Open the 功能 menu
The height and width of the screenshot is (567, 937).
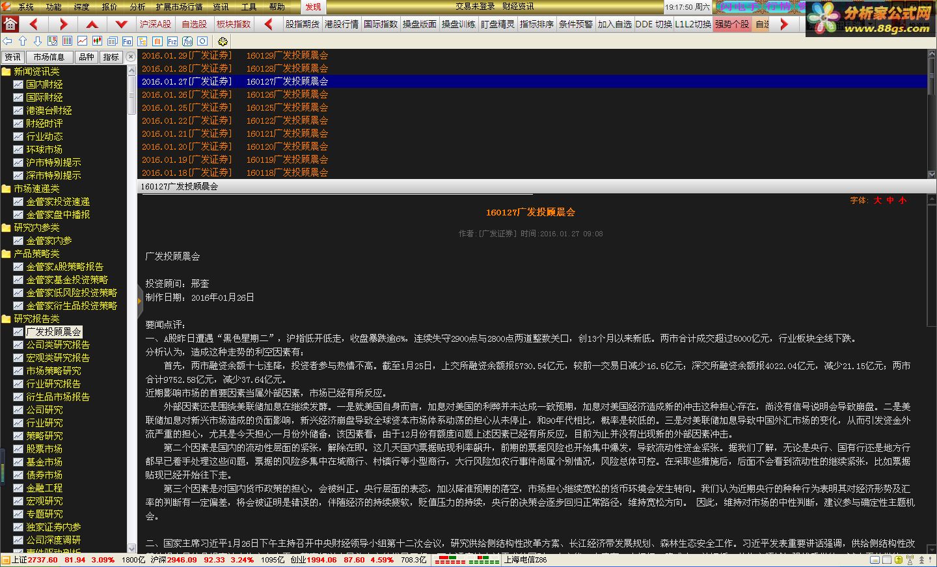coord(53,7)
